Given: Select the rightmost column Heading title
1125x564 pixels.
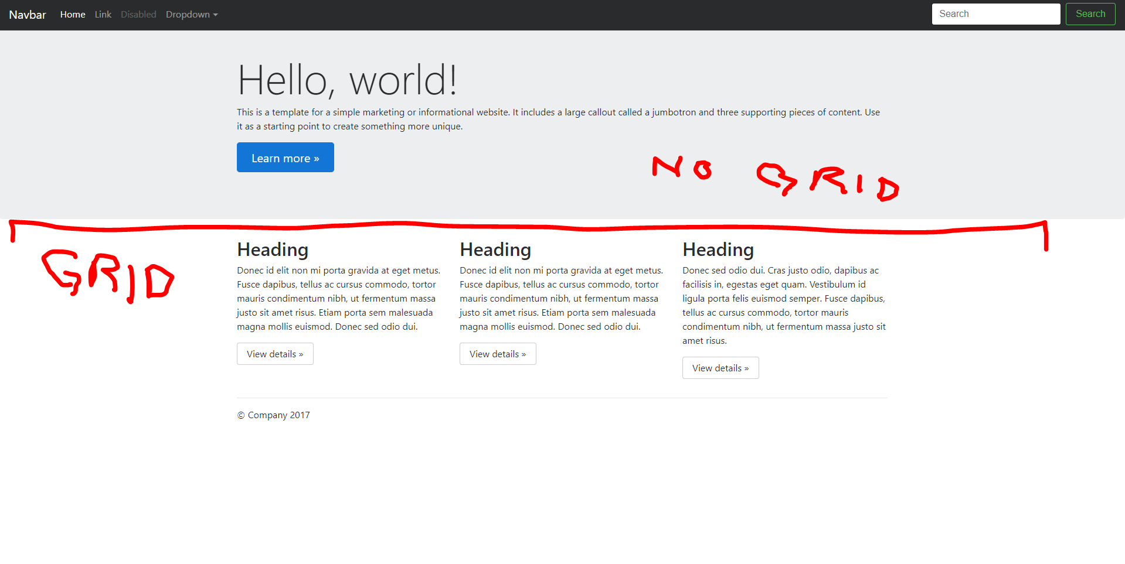Looking at the screenshot, I should pyautogui.click(x=718, y=249).
